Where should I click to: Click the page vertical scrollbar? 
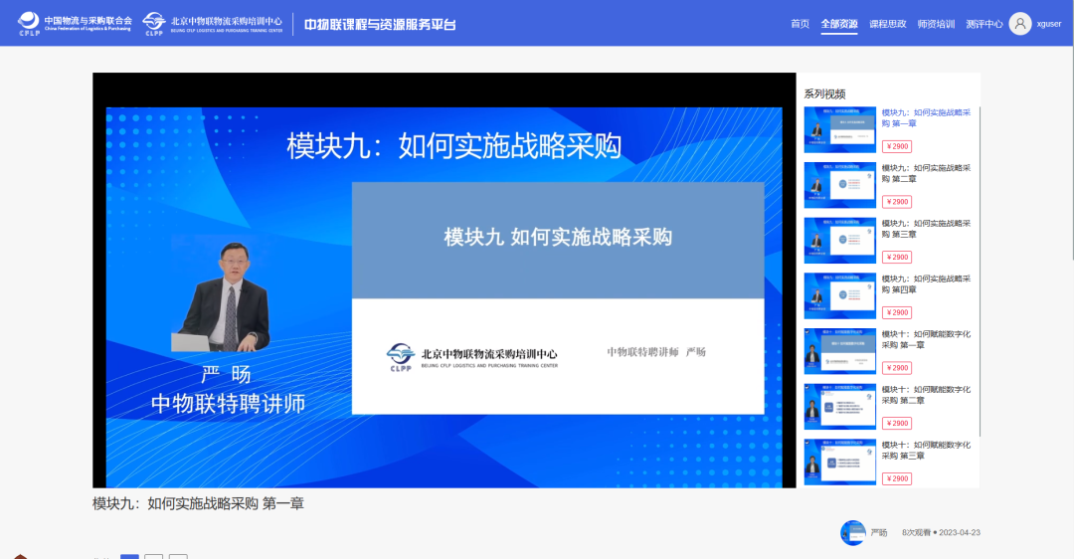point(1072,130)
